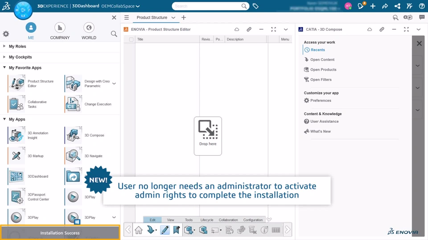
Task: Click cloud icon in CATIA 3D Compose header
Action: tap(369, 29)
